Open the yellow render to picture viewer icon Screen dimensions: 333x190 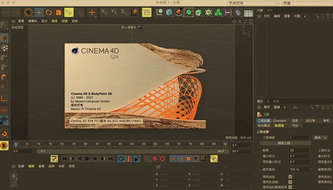[146, 12]
